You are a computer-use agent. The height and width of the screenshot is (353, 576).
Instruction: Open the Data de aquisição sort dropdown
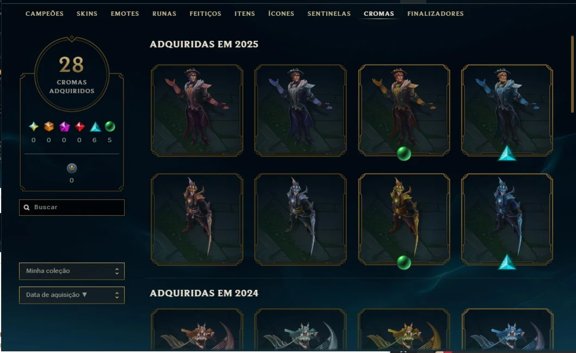pyautogui.click(x=72, y=295)
